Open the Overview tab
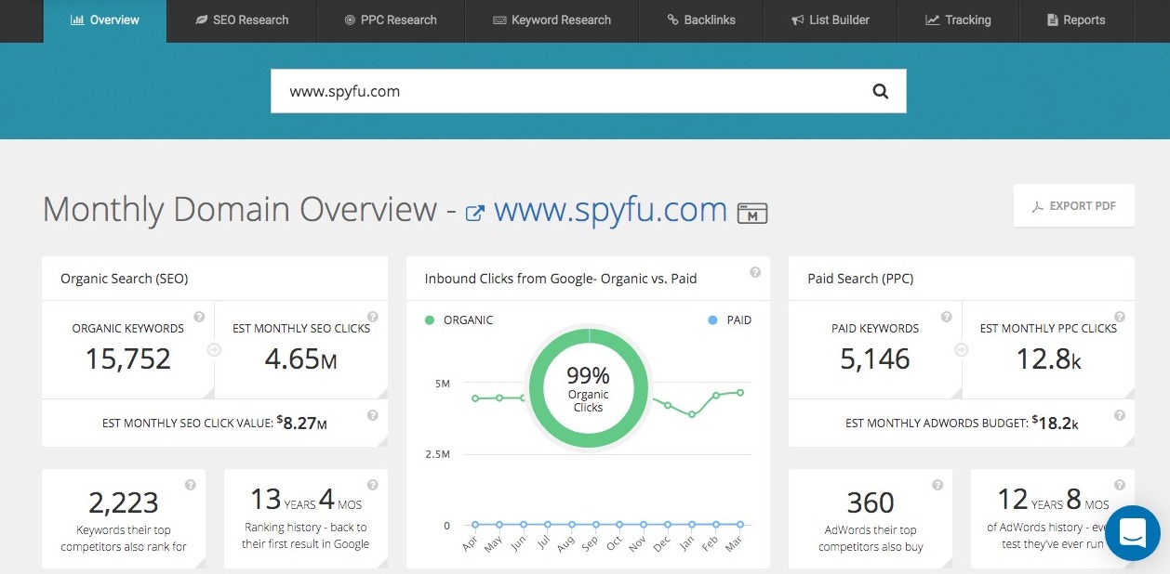The image size is (1170, 574). [105, 20]
